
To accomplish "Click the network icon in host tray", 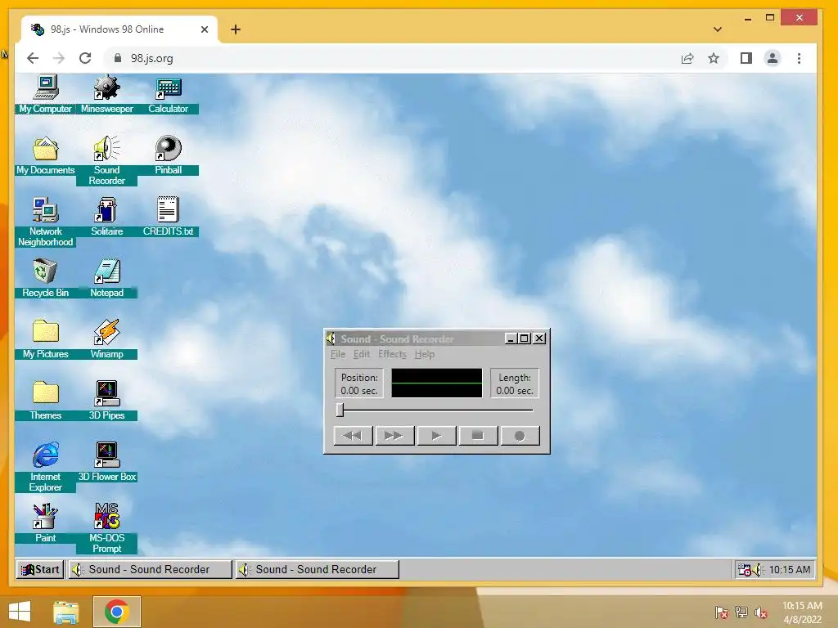I will tap(741, 612).
